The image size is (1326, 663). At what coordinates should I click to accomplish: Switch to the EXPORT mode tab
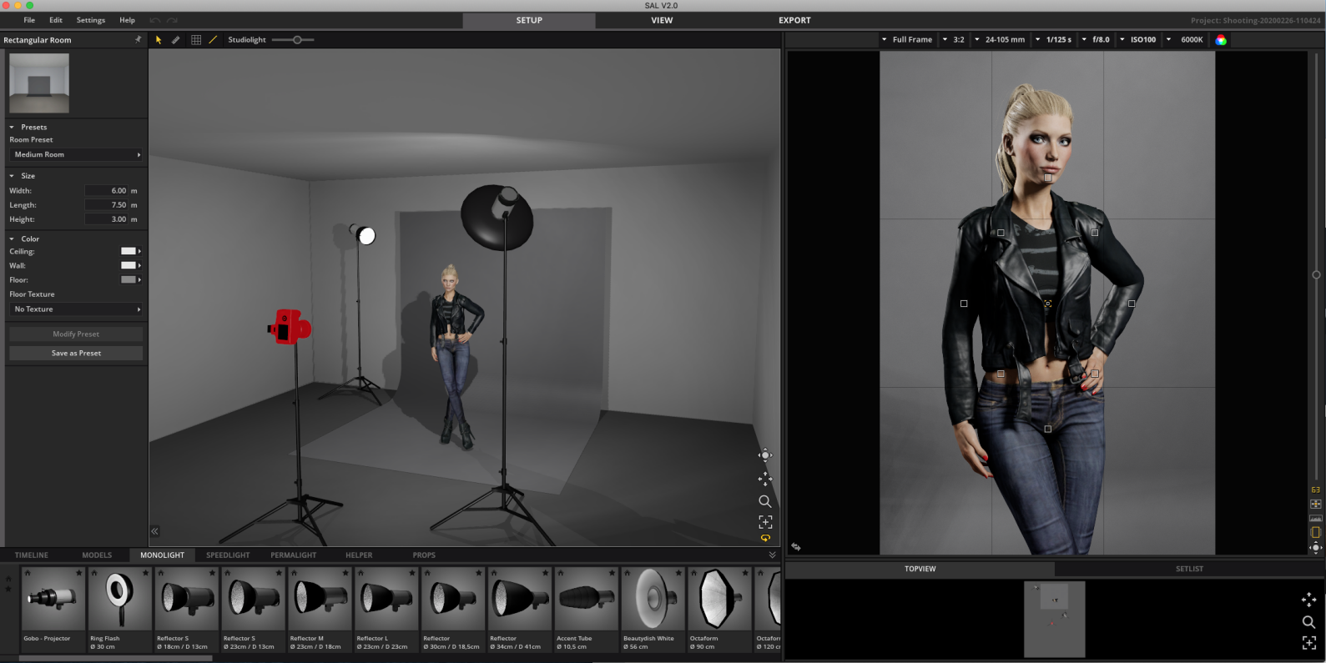click(794, 20)
